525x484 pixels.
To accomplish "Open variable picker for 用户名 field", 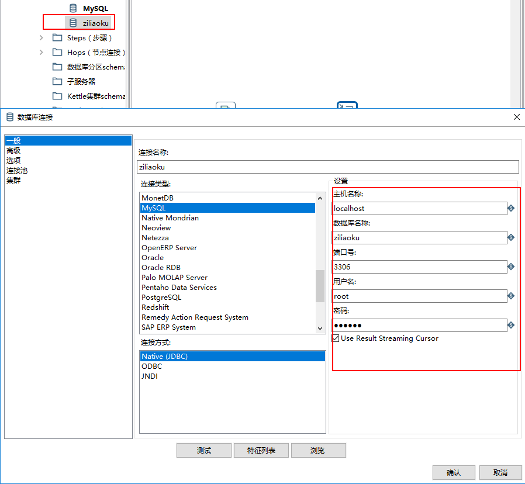I will pyautogui.click(x=511, y=296).
